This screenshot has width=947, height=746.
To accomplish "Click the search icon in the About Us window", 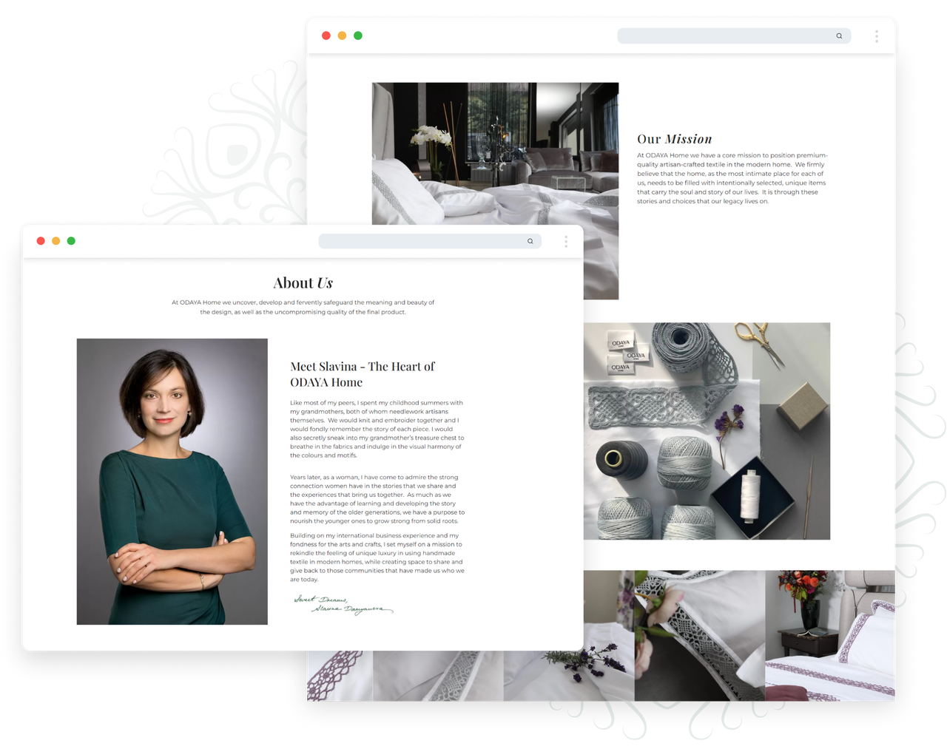I will point(530,241).
